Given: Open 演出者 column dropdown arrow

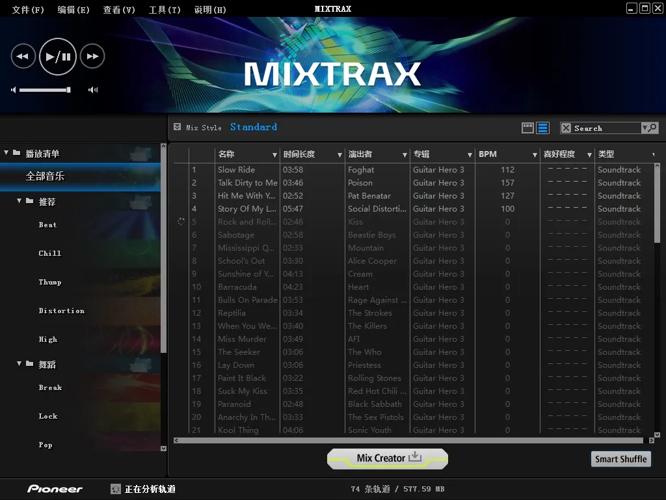Looking at the screenshot, I should (x=405, y=155).
